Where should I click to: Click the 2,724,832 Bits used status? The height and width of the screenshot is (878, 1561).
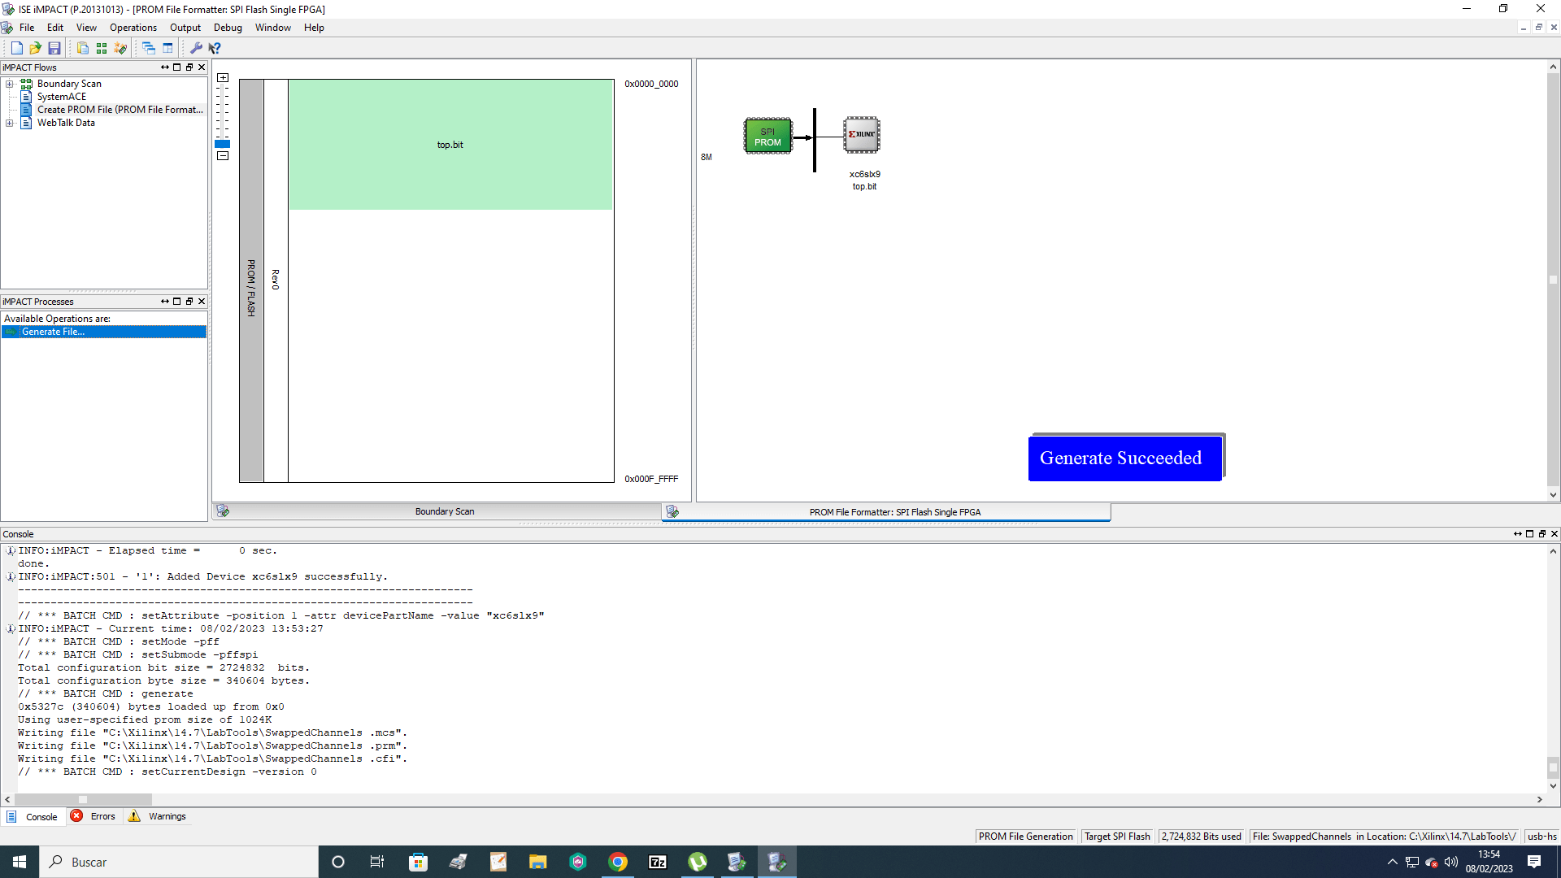(x=1202, y=837)
